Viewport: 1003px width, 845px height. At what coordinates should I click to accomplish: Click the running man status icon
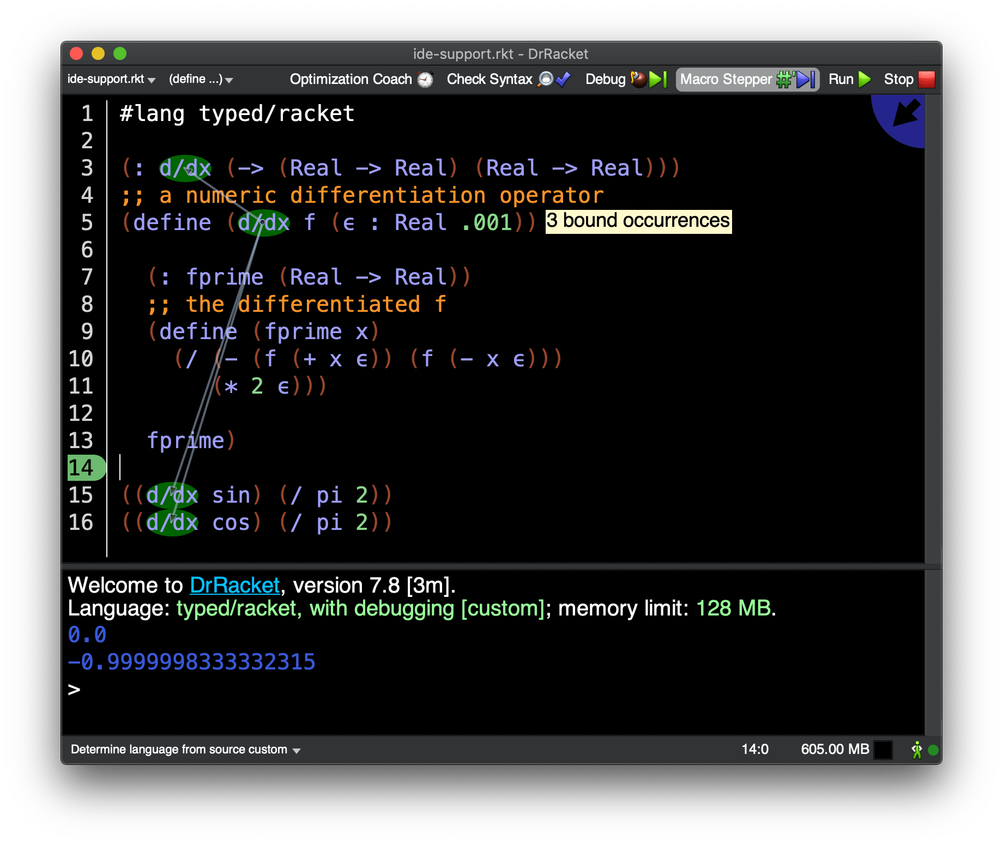point(917,750)
